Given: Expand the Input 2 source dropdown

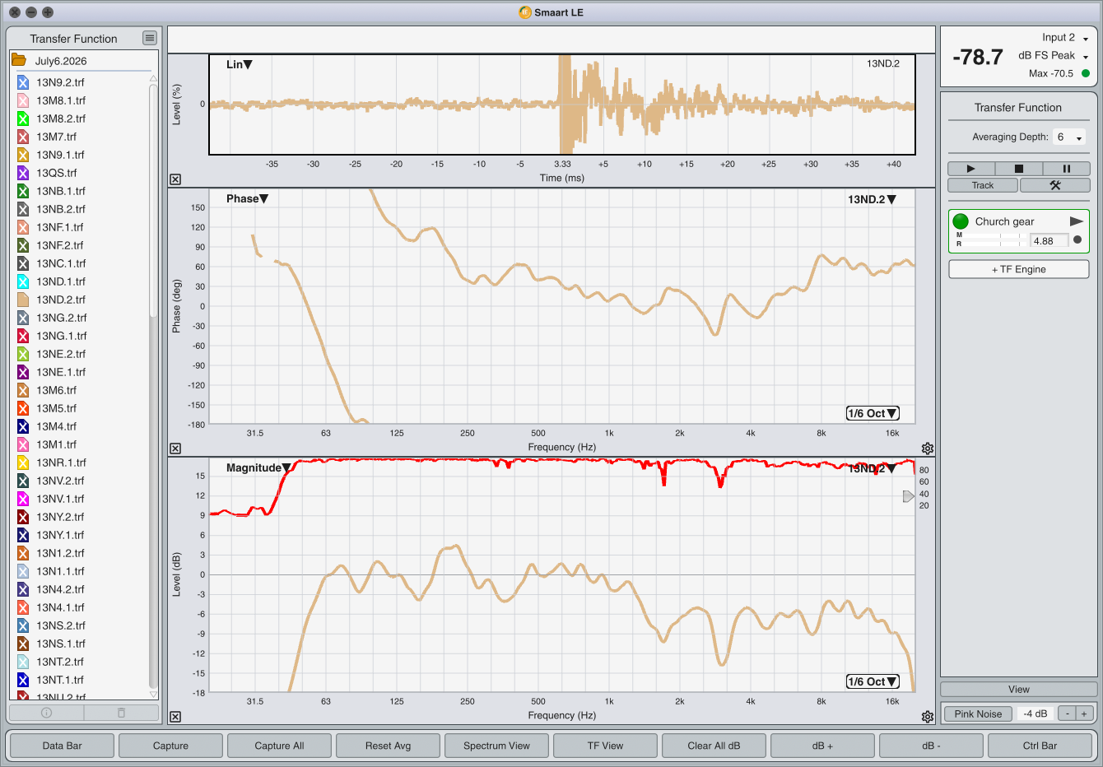Looking at the screenshot, I should (1065, 38).
